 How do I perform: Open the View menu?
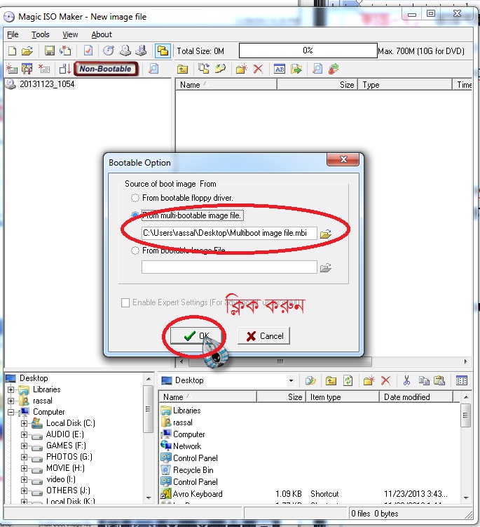click(x=70, y=34)
